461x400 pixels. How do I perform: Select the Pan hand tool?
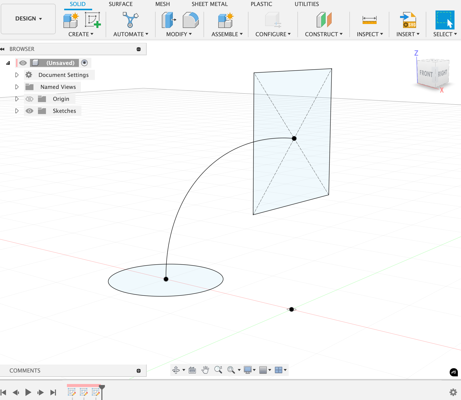pos(205,370)
